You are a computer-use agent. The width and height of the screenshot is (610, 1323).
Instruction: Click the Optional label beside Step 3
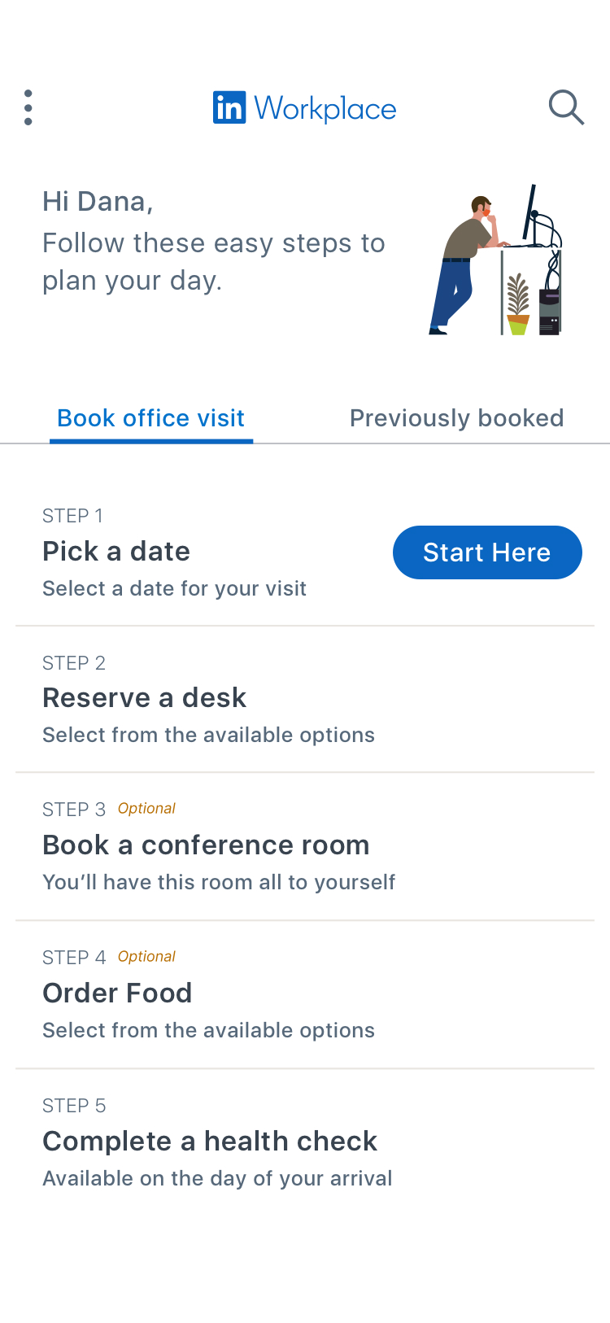(146, 809)
